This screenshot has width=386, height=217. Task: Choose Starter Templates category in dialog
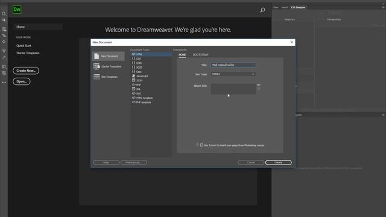coord(109,66)
